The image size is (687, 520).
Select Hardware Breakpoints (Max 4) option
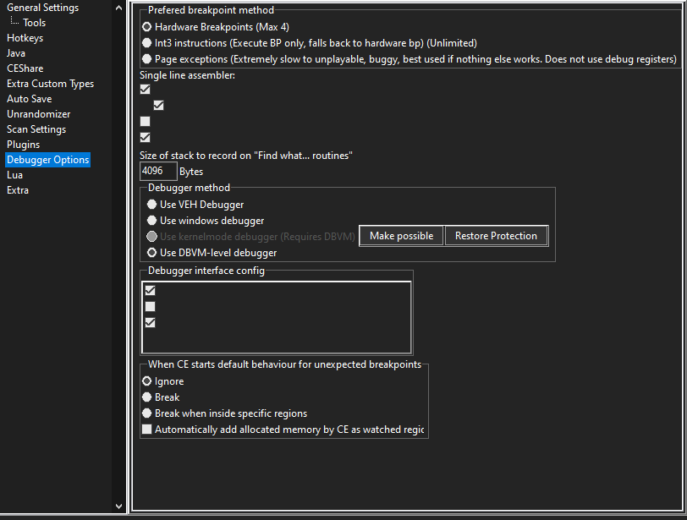(x=147, y=27)
